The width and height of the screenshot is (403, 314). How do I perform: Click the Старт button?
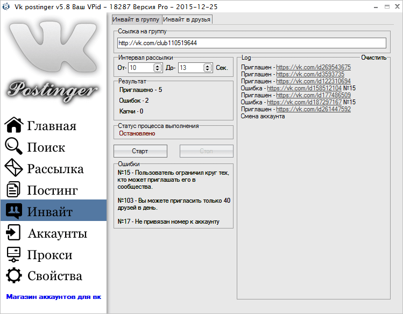pos(140,151)
